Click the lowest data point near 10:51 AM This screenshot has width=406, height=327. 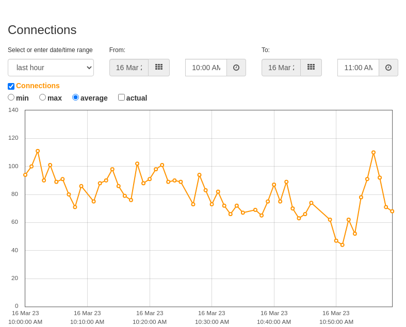[x=343, y=245]
